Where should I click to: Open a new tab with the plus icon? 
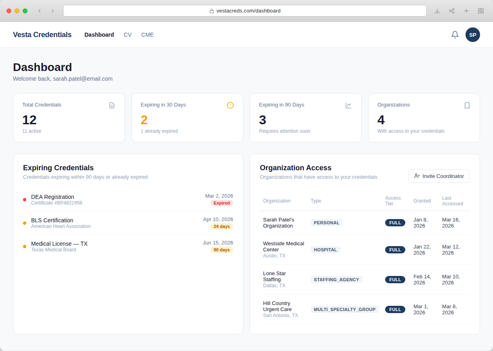click(x=466, y=11)
